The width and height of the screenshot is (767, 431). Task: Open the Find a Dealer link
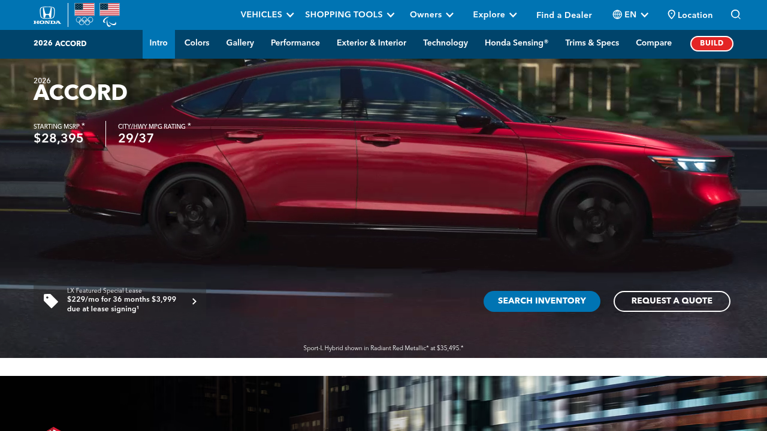pyautogui.click(x=564, y=15)
